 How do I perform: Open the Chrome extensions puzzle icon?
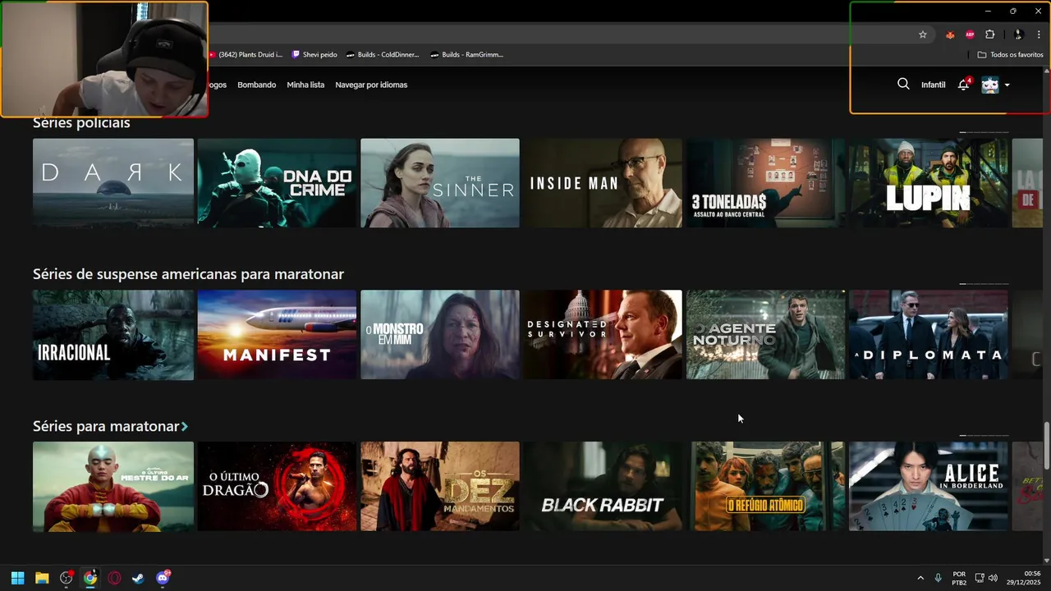pyautogui.click(x=989, y=34)
